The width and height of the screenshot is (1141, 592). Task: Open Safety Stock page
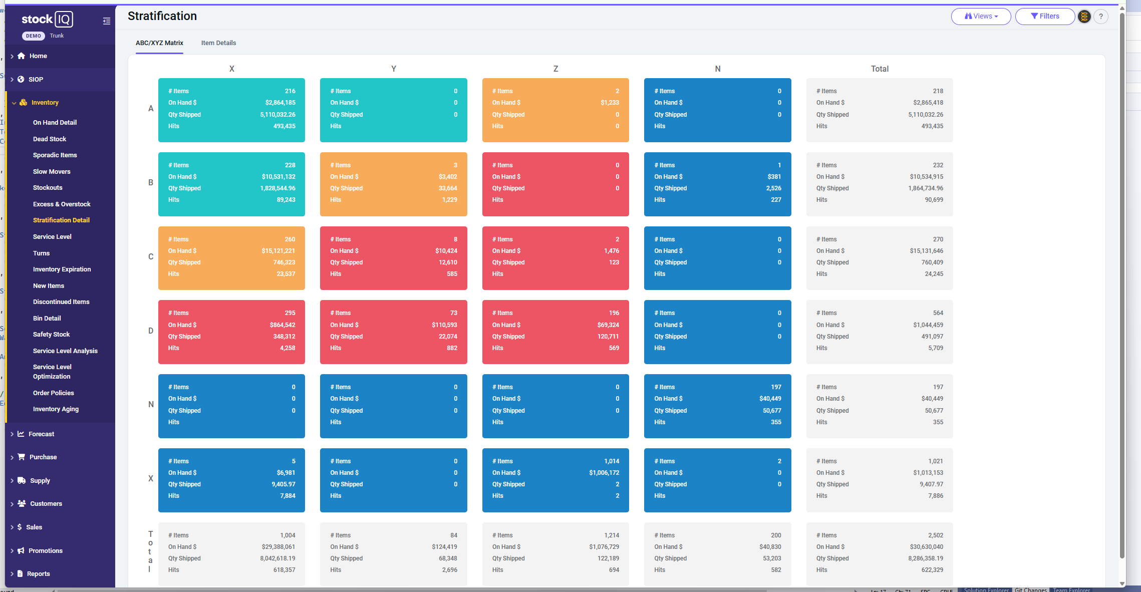click(51, 334)
